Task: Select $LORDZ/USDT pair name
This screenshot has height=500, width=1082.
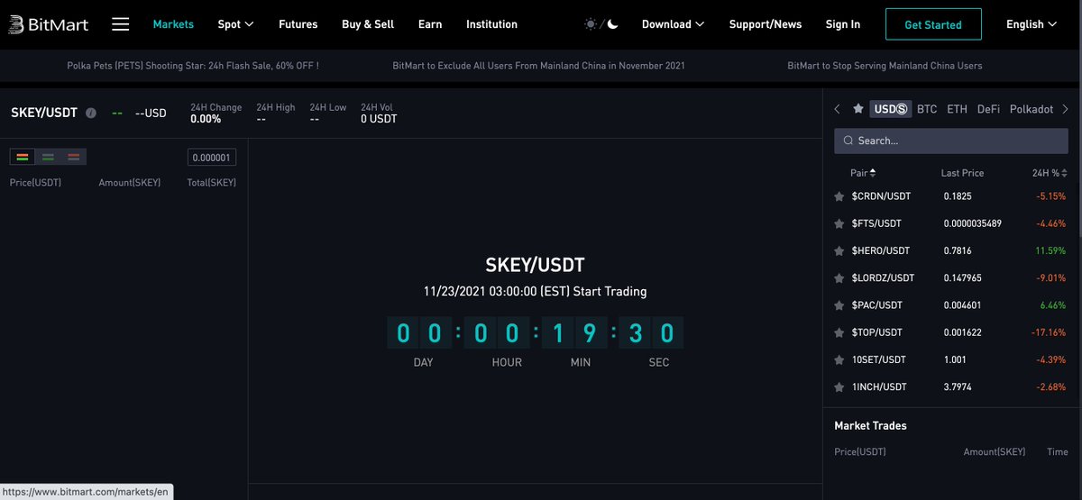Action: tap(883, 278)
